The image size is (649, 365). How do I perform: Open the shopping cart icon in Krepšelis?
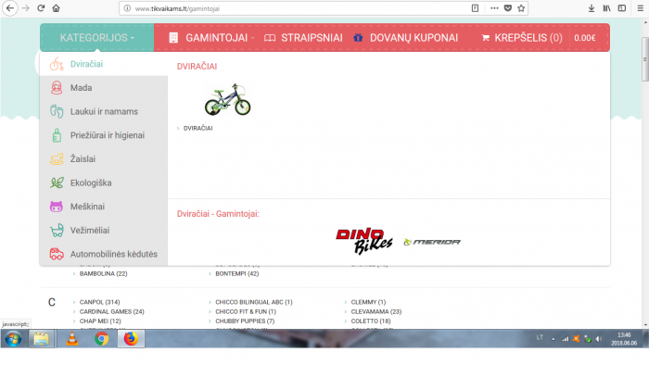coord(486,38)
